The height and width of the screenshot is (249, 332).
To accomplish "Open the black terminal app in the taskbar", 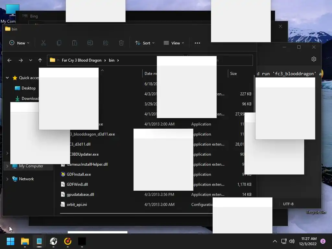I will (x=82, y=241).
